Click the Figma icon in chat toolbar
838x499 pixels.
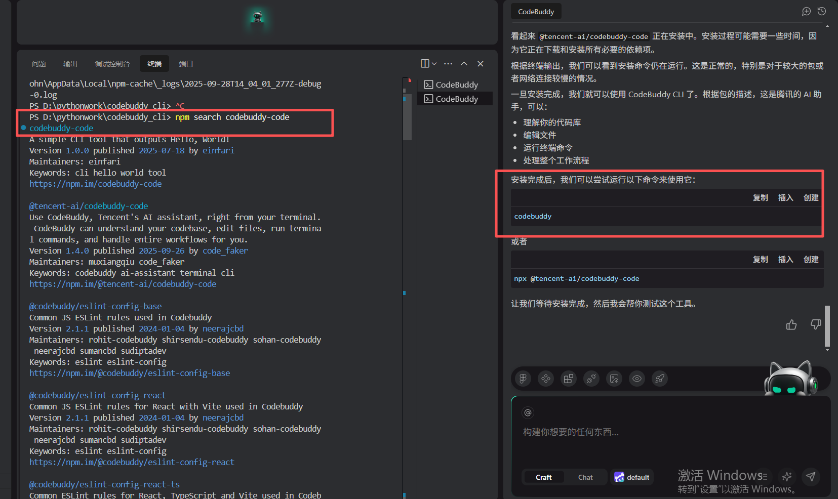[523, 379]
